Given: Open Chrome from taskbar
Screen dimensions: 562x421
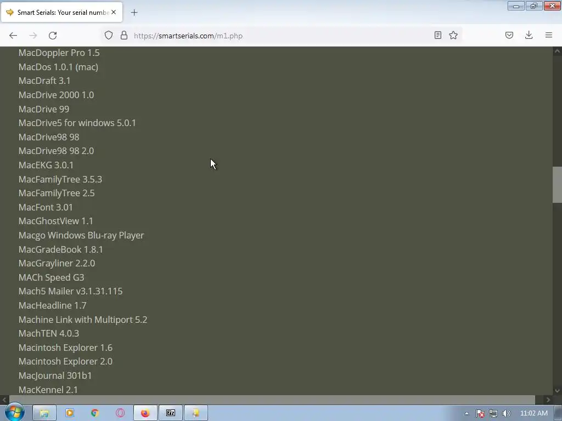Looking at the screenshot, I should tap(94, 413).
